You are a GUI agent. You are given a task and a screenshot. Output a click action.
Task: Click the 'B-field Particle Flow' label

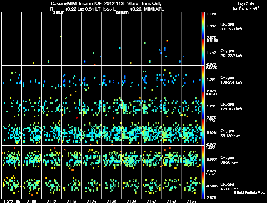249,193
